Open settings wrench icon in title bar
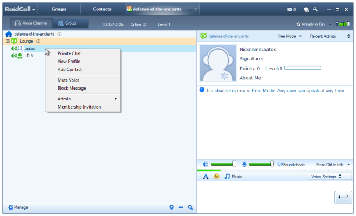This screenshot has width=356, height=216. [x=316, y=9]
